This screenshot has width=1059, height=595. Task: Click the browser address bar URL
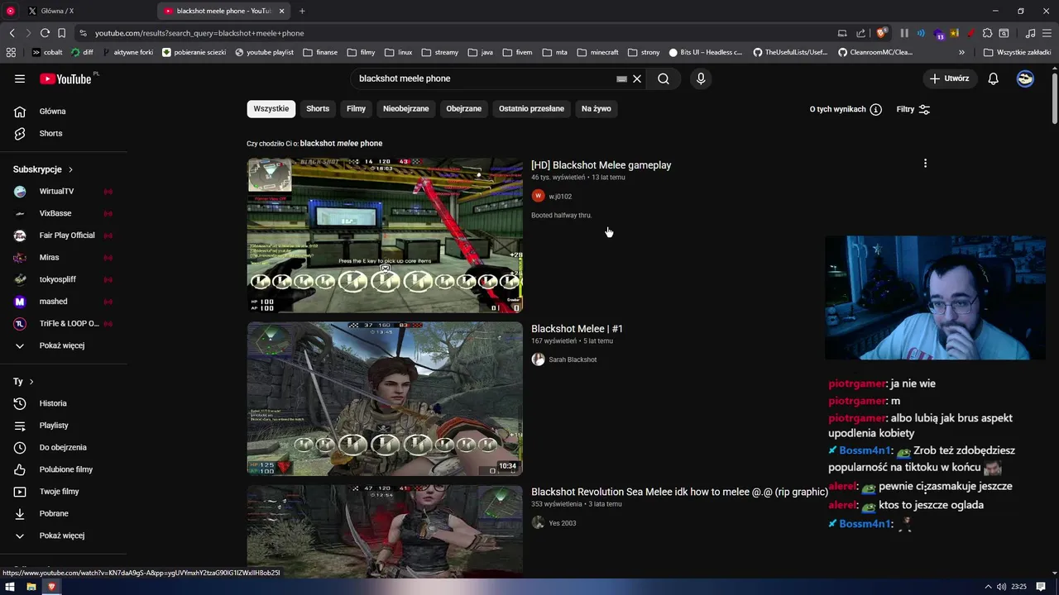pyautogui.click(x=199, y=33)
